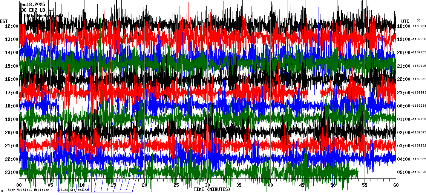Click the Each Vertical Division scale text
This screenshot has width=426, height=195.
[x=48, y=190]
